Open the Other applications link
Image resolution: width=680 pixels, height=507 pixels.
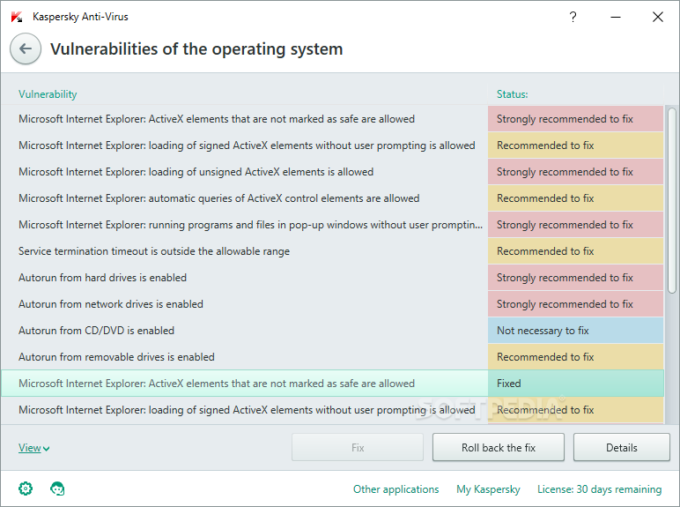point(396,489)
